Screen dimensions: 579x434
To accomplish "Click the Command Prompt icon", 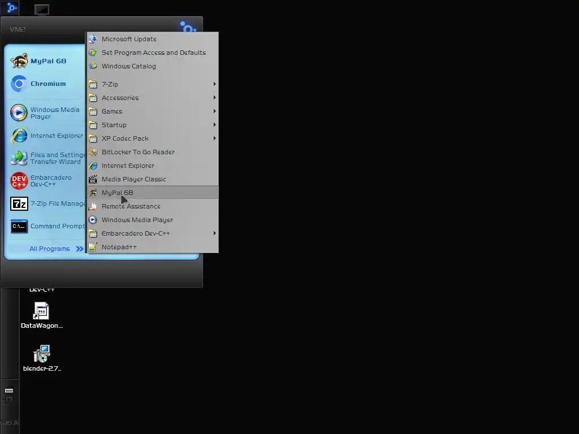I will pyautogui.click(x=19, y=226).
